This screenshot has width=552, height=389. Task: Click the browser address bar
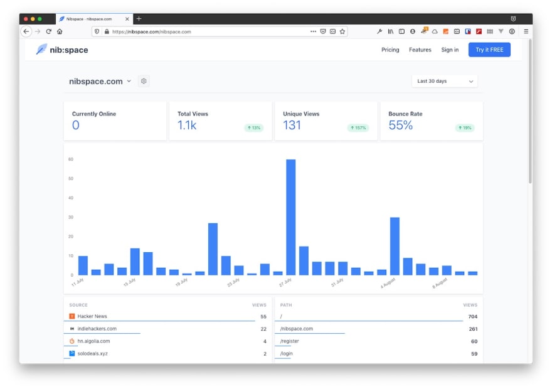(x=207, y=31)
